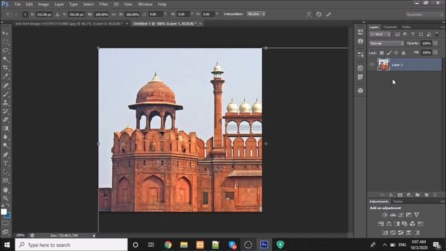446x251 pixels.
Task: Open the Layers panel flyout menu
Action: pos(443,27)
